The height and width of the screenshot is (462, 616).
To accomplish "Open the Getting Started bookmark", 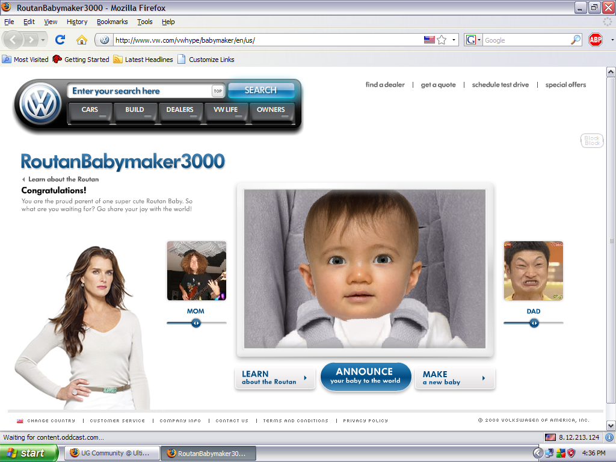I will click(x=81, y=60).
